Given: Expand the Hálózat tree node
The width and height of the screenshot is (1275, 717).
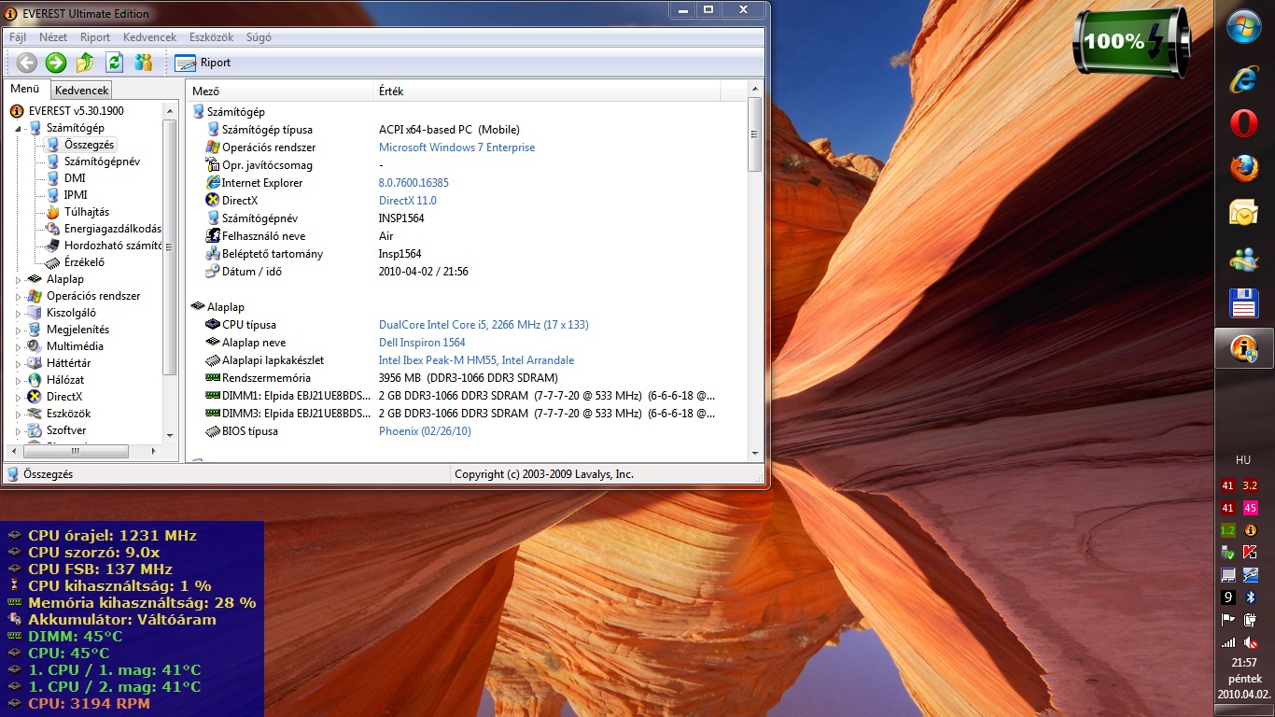Looking at the screenshot, I should (19, 380).
